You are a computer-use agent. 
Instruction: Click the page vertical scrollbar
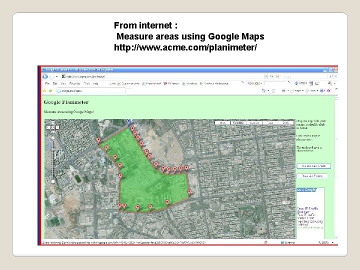tap(336, 167)
